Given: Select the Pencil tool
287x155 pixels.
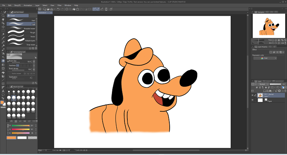Looking at the screenshot, I should pos(3,46).
